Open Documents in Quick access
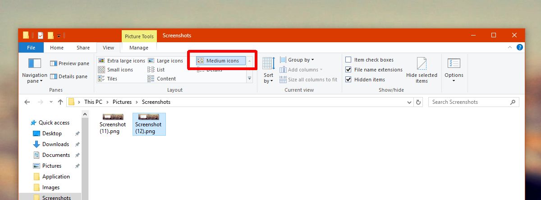Screen dimensions: 541x200 tap(52, 155)
